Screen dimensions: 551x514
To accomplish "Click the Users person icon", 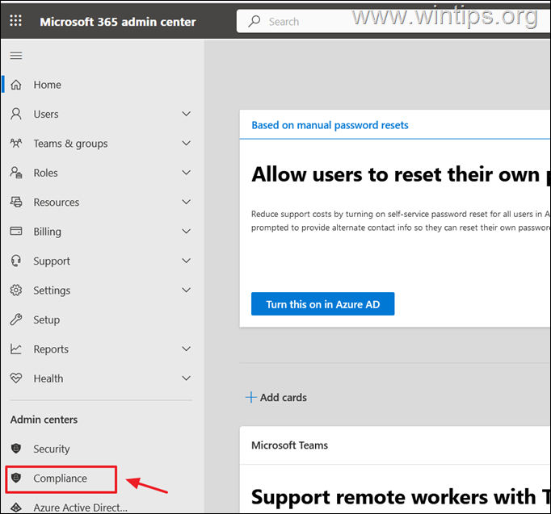I will pyautogui.click(x=16, y=114).
